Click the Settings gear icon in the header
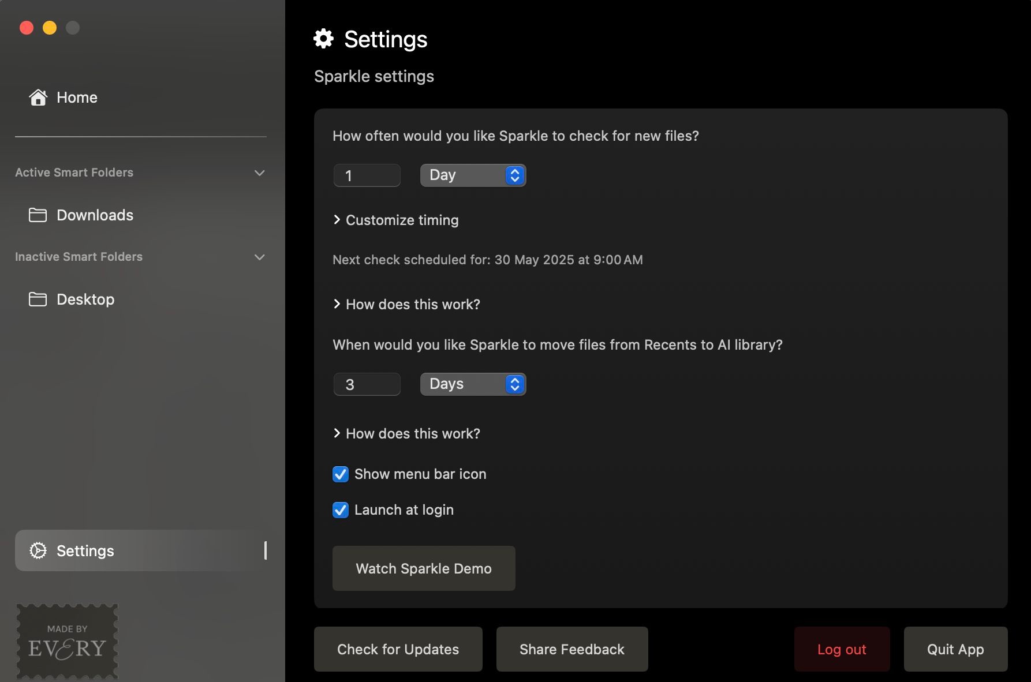 click(323, 38)
